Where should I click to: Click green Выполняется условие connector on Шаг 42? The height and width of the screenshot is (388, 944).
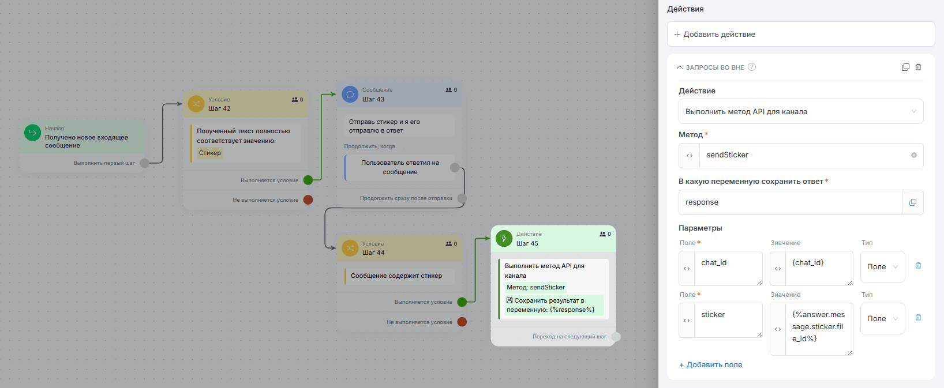coord(308,180)
